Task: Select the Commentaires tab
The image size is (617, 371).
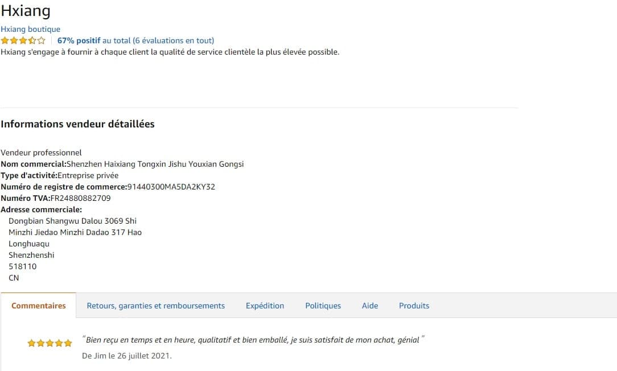Action: click(38, 306)
